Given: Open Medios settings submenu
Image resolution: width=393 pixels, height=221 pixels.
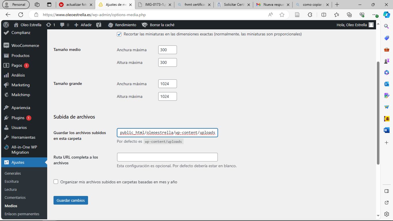Looking at the screenshot, I should pos(11,206).
